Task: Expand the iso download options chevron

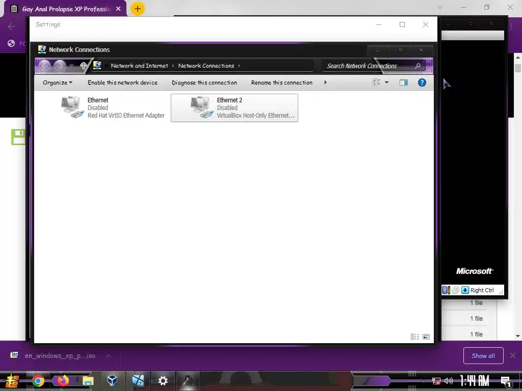Action: (109, 356)
